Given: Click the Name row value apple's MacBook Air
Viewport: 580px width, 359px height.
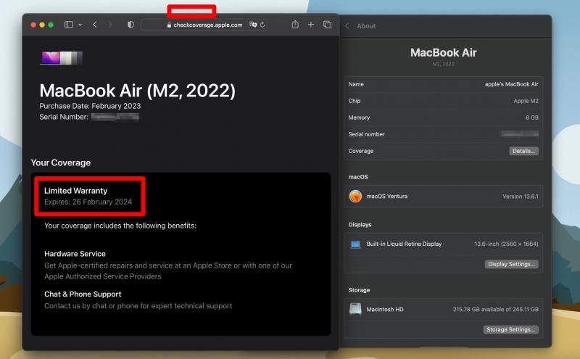Looking at the screenshot, I should 512,84.
